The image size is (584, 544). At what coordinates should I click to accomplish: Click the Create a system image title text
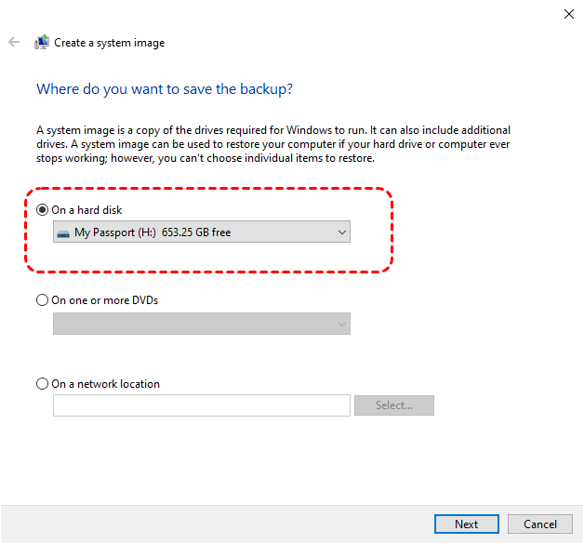(x=110, y=43)
